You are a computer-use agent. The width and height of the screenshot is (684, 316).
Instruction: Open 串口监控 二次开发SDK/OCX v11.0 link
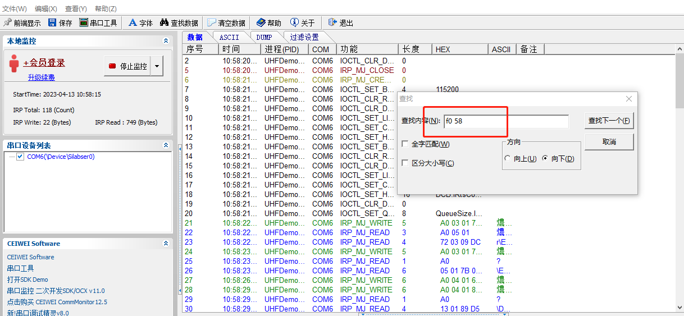point(56,291)
